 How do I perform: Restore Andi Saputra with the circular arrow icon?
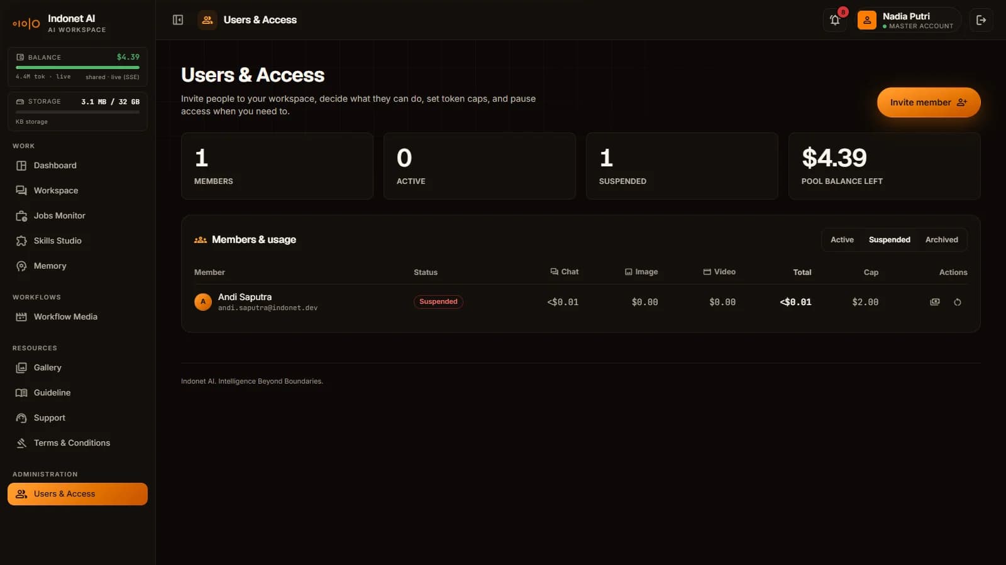pyautogui.click(x=958, y=302)
